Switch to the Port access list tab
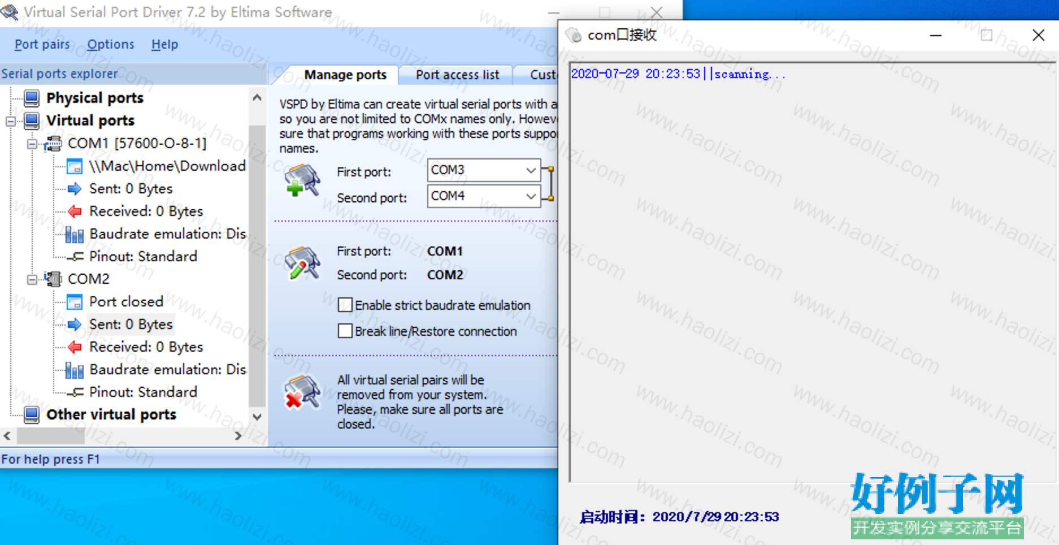The height and width of the screenshot is (545, 1059). coord(457,75)
